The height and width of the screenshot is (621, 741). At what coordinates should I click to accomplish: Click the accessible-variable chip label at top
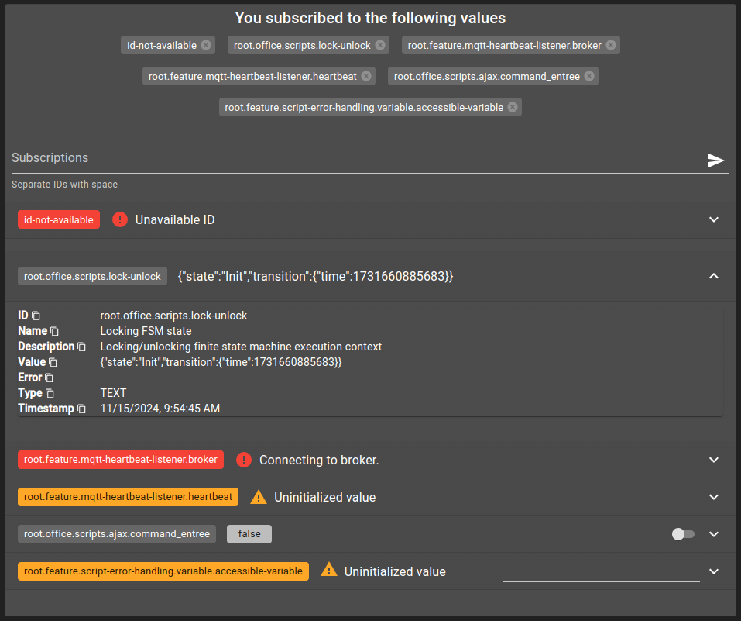[x=364, y=108]
